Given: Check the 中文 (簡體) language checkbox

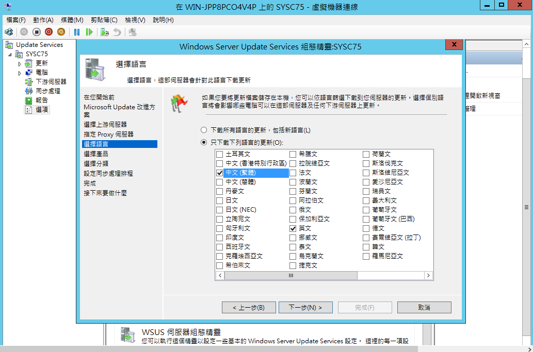Looking at the screenshot, I should pyautogui.click(x=220, y=182).
